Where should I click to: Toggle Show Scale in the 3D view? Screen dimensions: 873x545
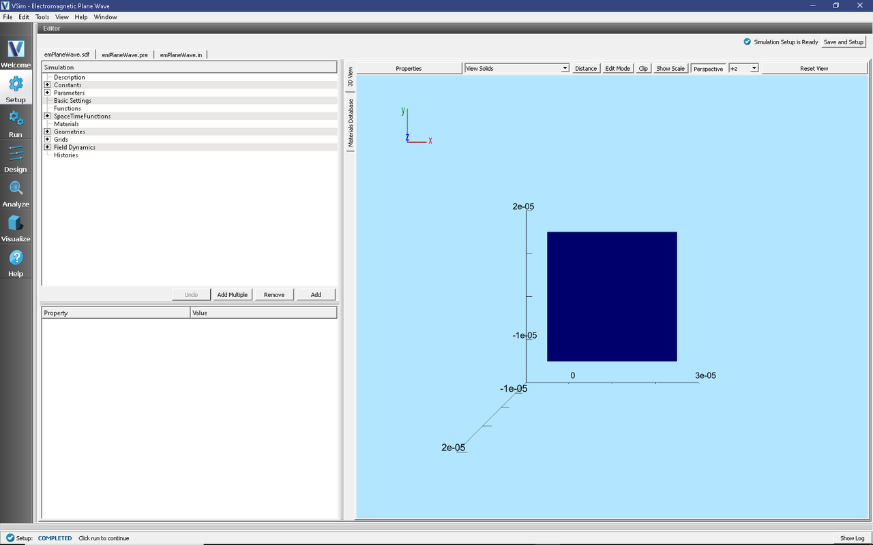coord(670,68)
